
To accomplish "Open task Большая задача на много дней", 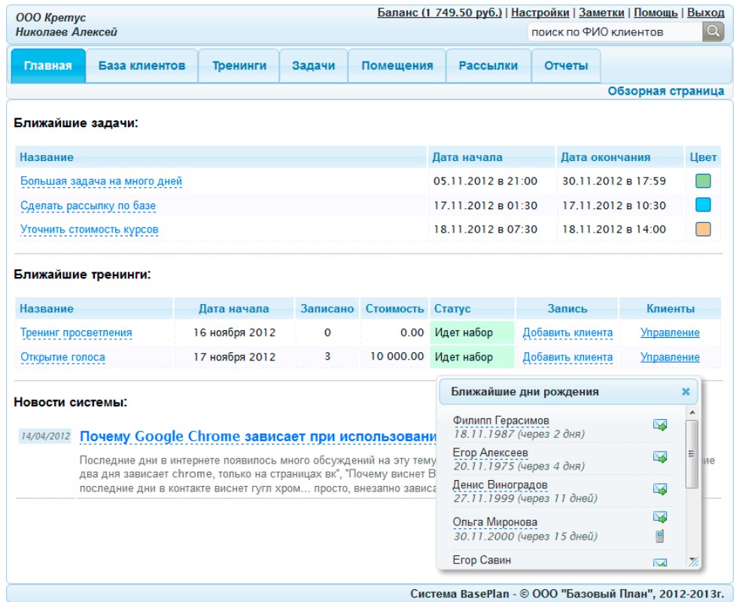I will tap(102, 181).
